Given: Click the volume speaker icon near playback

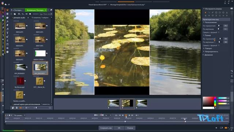Looking at the screenshot, I should pos(136,115).
